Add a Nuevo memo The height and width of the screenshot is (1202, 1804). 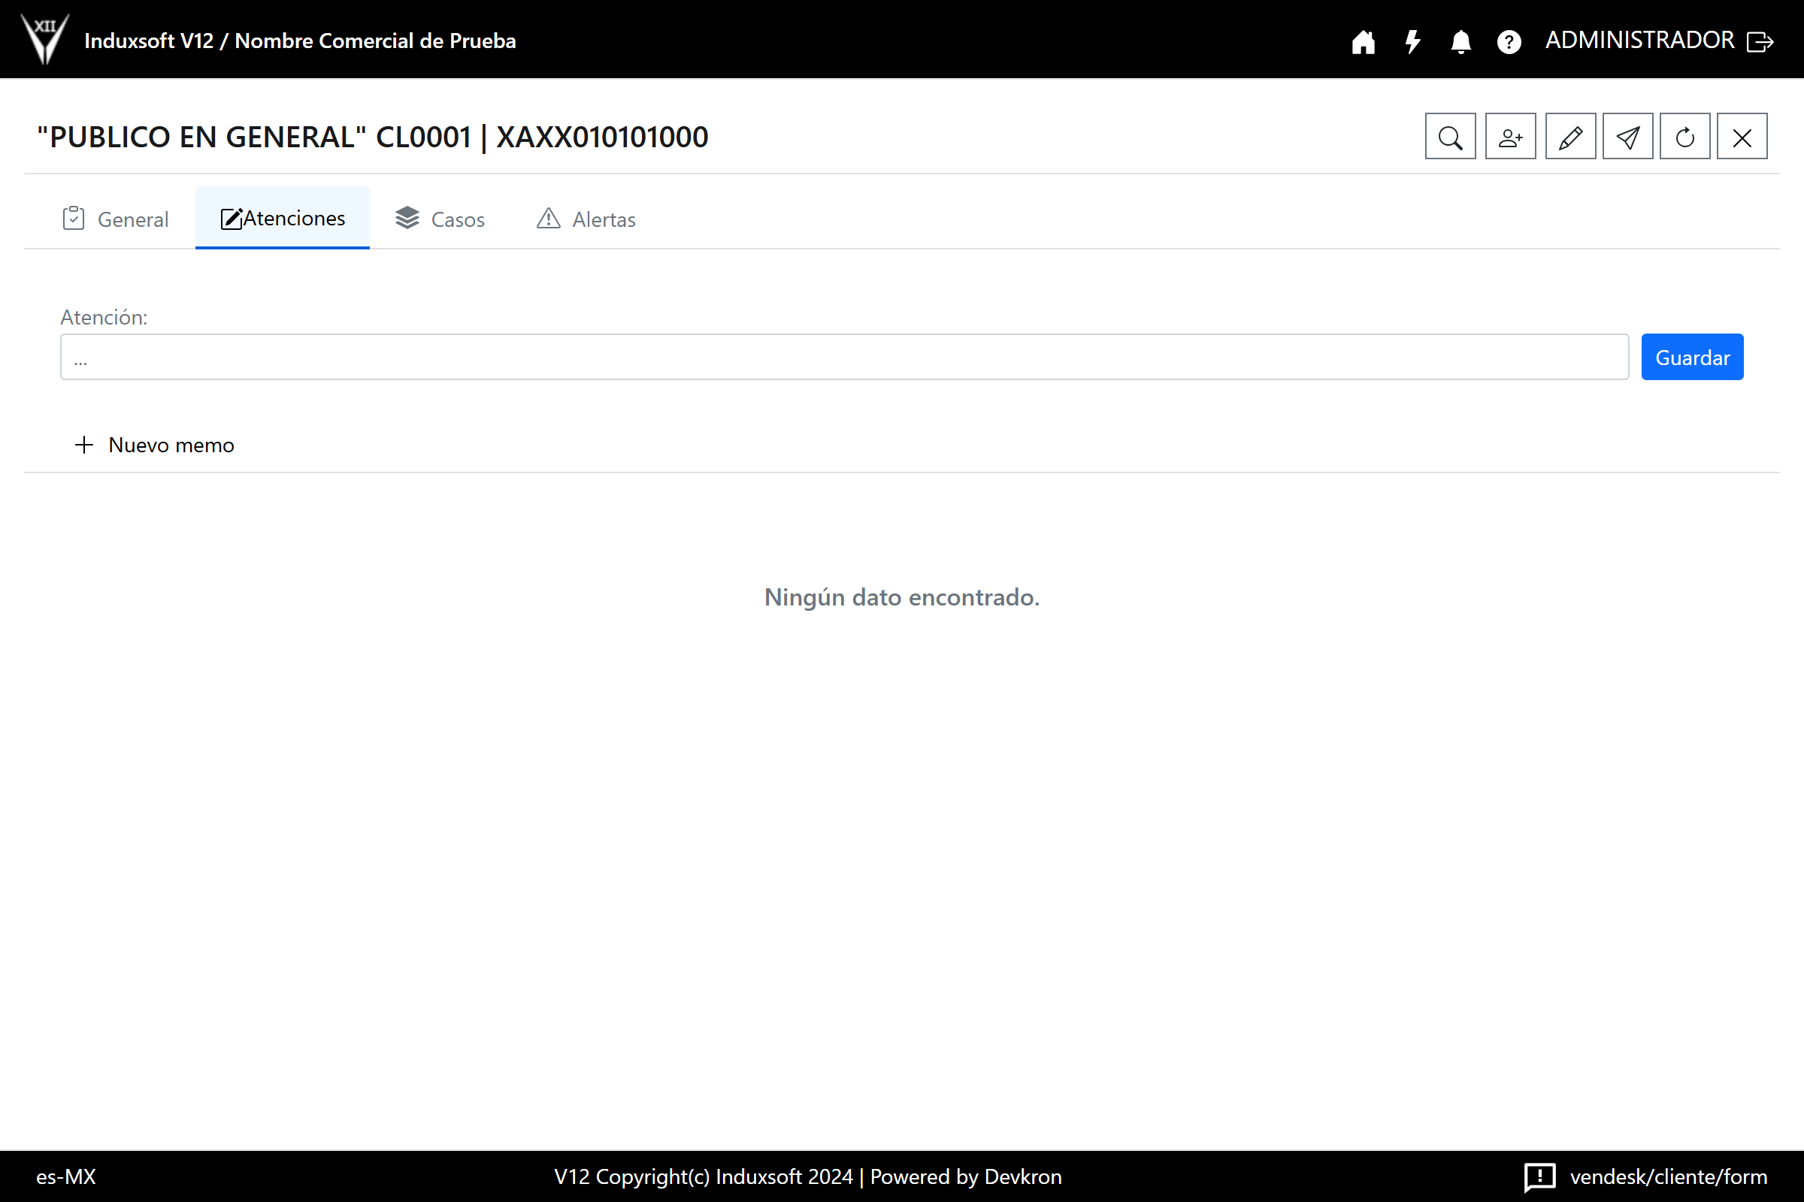[155, 445]
